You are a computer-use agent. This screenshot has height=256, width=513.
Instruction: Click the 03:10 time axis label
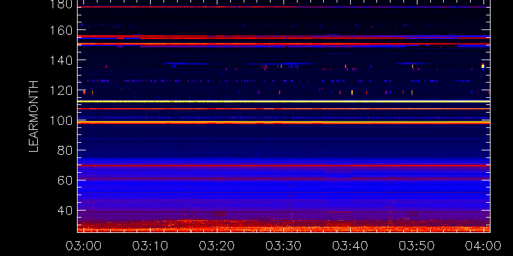tap(150, 246)
